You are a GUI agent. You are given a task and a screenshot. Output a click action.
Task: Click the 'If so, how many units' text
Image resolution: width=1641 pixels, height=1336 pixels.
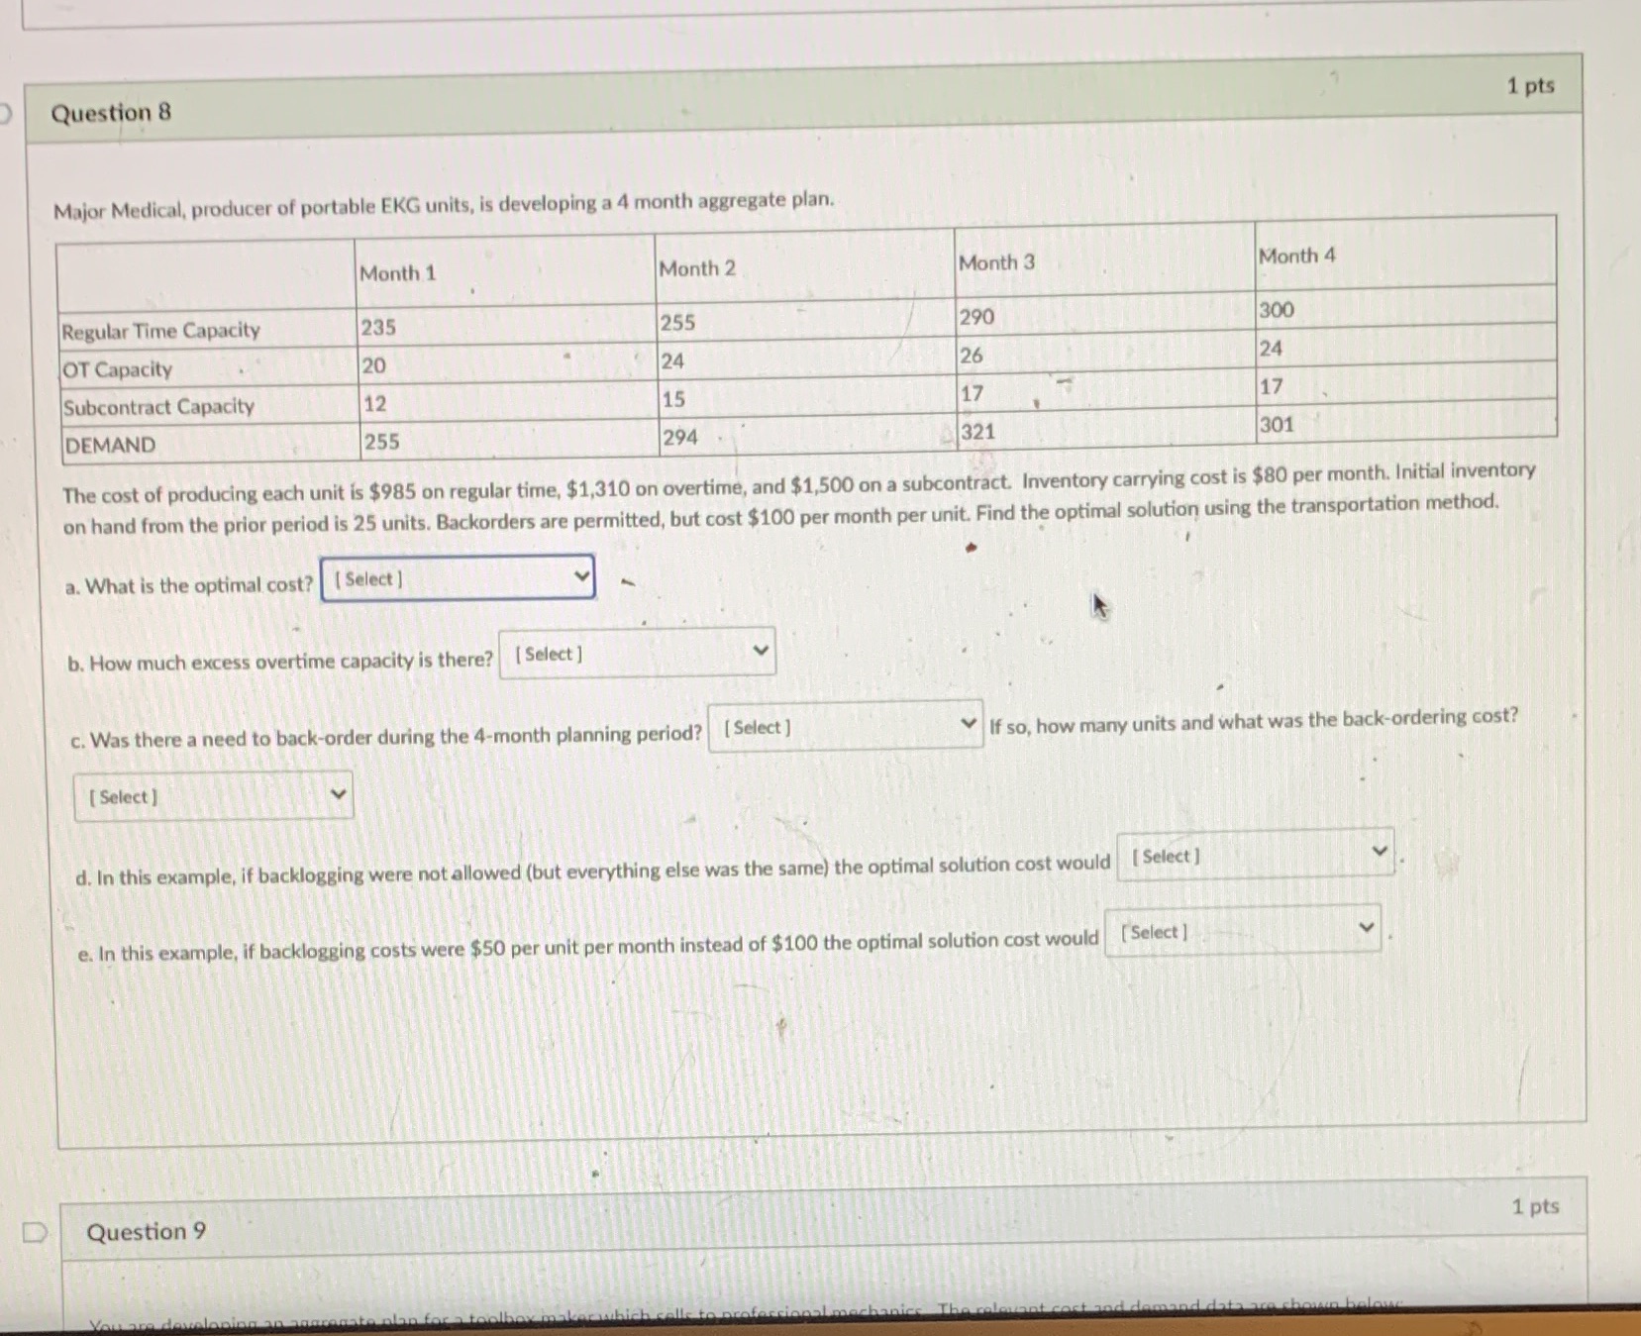pos(1254,720)
